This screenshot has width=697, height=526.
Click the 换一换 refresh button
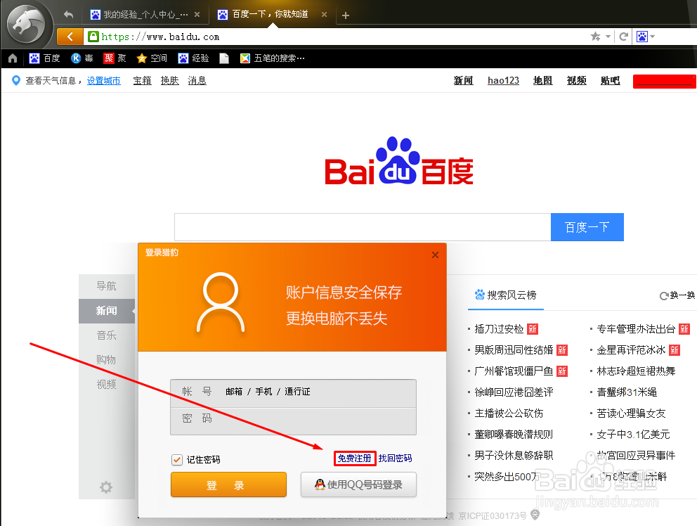coord(677,295)
